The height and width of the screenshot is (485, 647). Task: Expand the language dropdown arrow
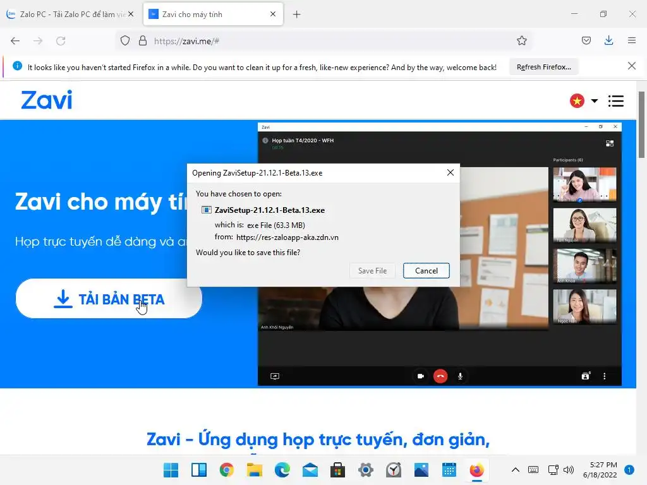pos(594,100)
